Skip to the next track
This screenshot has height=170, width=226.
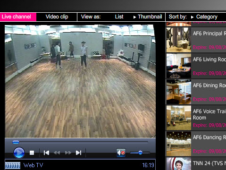(x=78, y=153)
